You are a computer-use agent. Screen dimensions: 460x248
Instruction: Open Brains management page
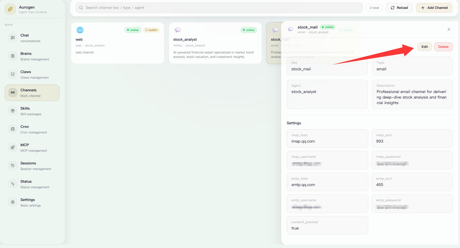32,56
